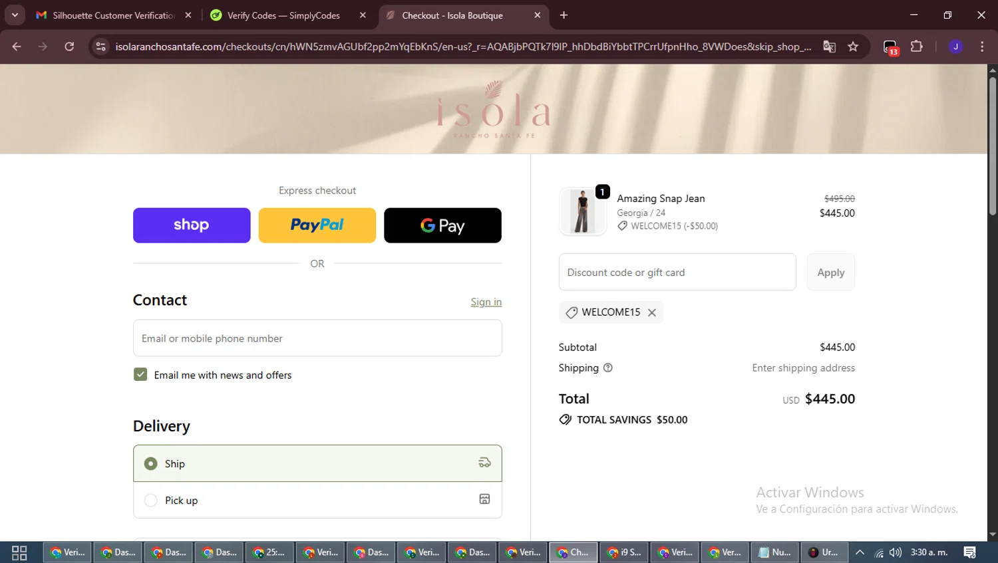
Task: Click the page vertical scrollbar thumb
Action: point(993,146)
